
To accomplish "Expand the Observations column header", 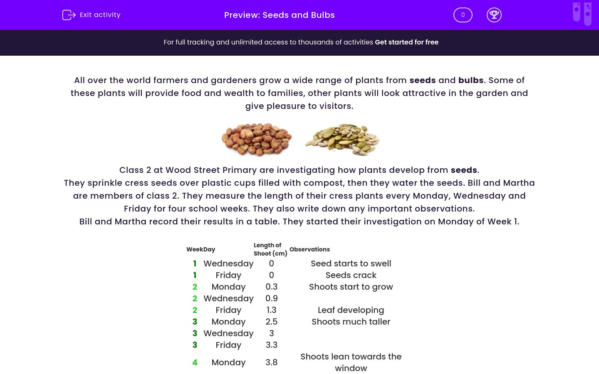I will pyautogui.click(x=309, y=249).
